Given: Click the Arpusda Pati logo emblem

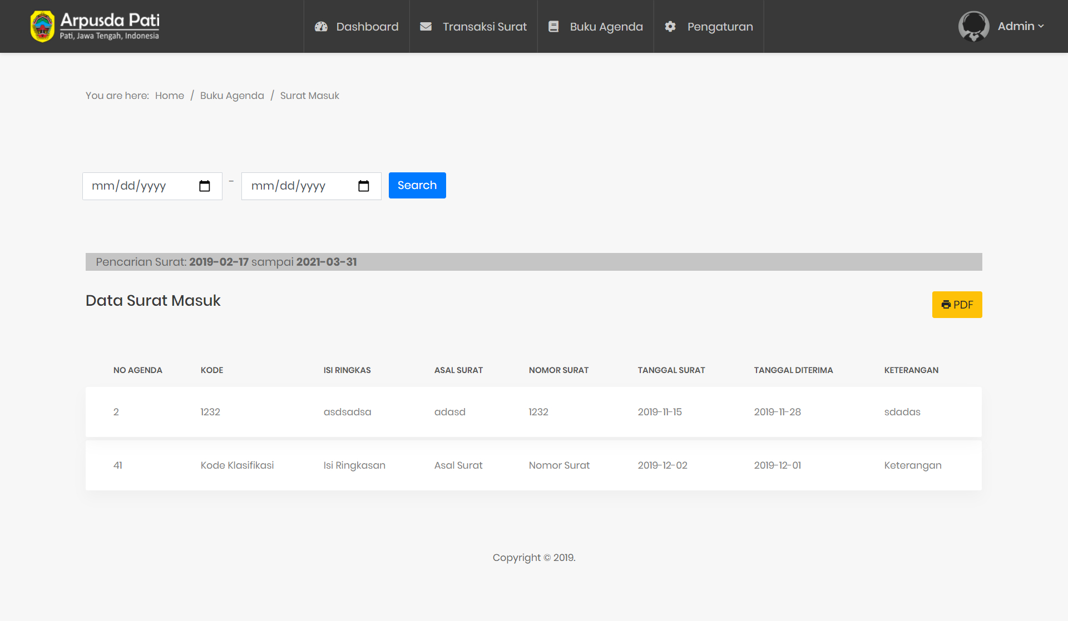Looking at the screenshot, I should [x=42, y=26].
